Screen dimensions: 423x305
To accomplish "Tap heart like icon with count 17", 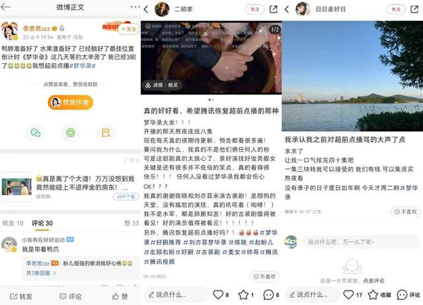I will [348, 294].
